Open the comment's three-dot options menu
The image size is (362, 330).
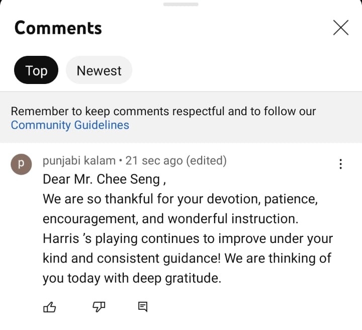(341, 164)
